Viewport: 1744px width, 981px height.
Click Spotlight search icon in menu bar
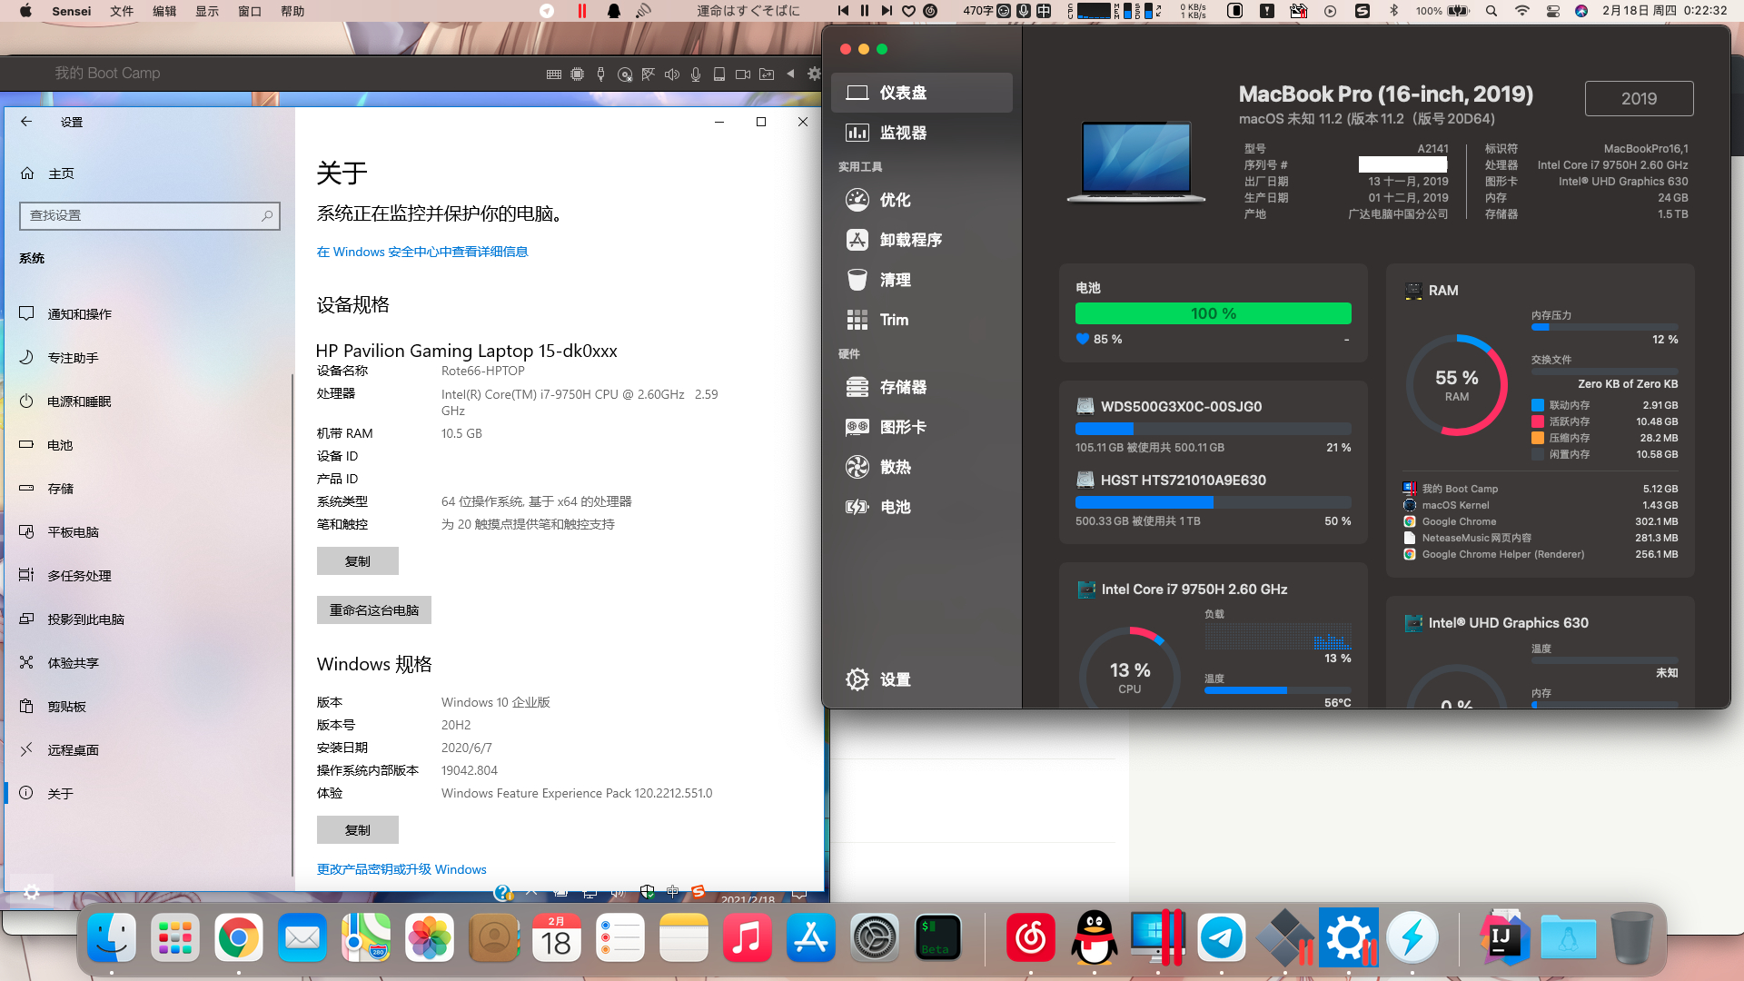[1491, 11]
